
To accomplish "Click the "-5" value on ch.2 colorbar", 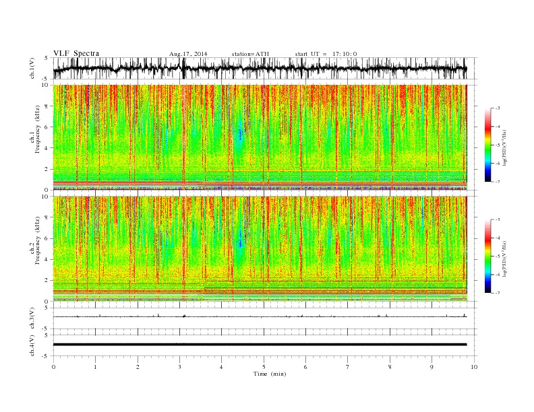I will coord(497,256).
